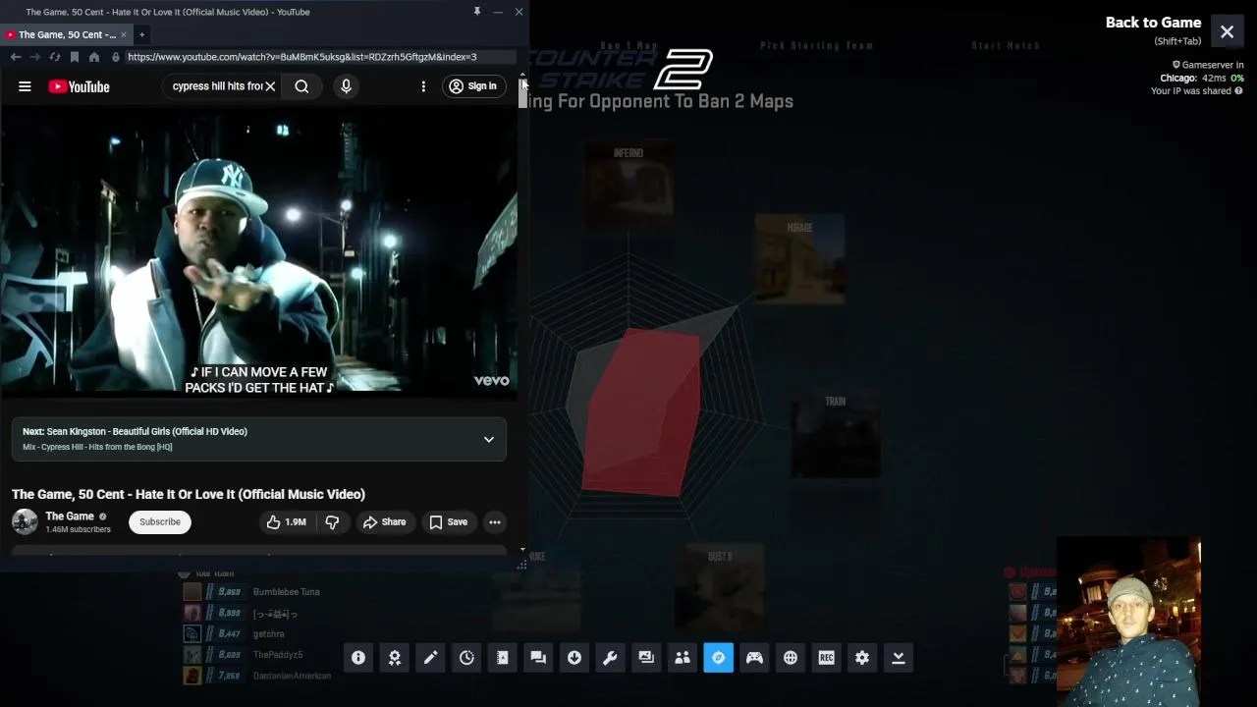Submit search with magnifying glass button
This screenshot has height=707, width=1257.
click(x=301, y=86)
